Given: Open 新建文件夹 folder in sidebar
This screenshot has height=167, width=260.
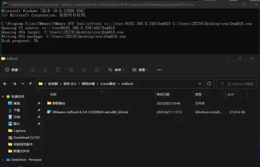Looking at the screenshot, I should (21, 151).
